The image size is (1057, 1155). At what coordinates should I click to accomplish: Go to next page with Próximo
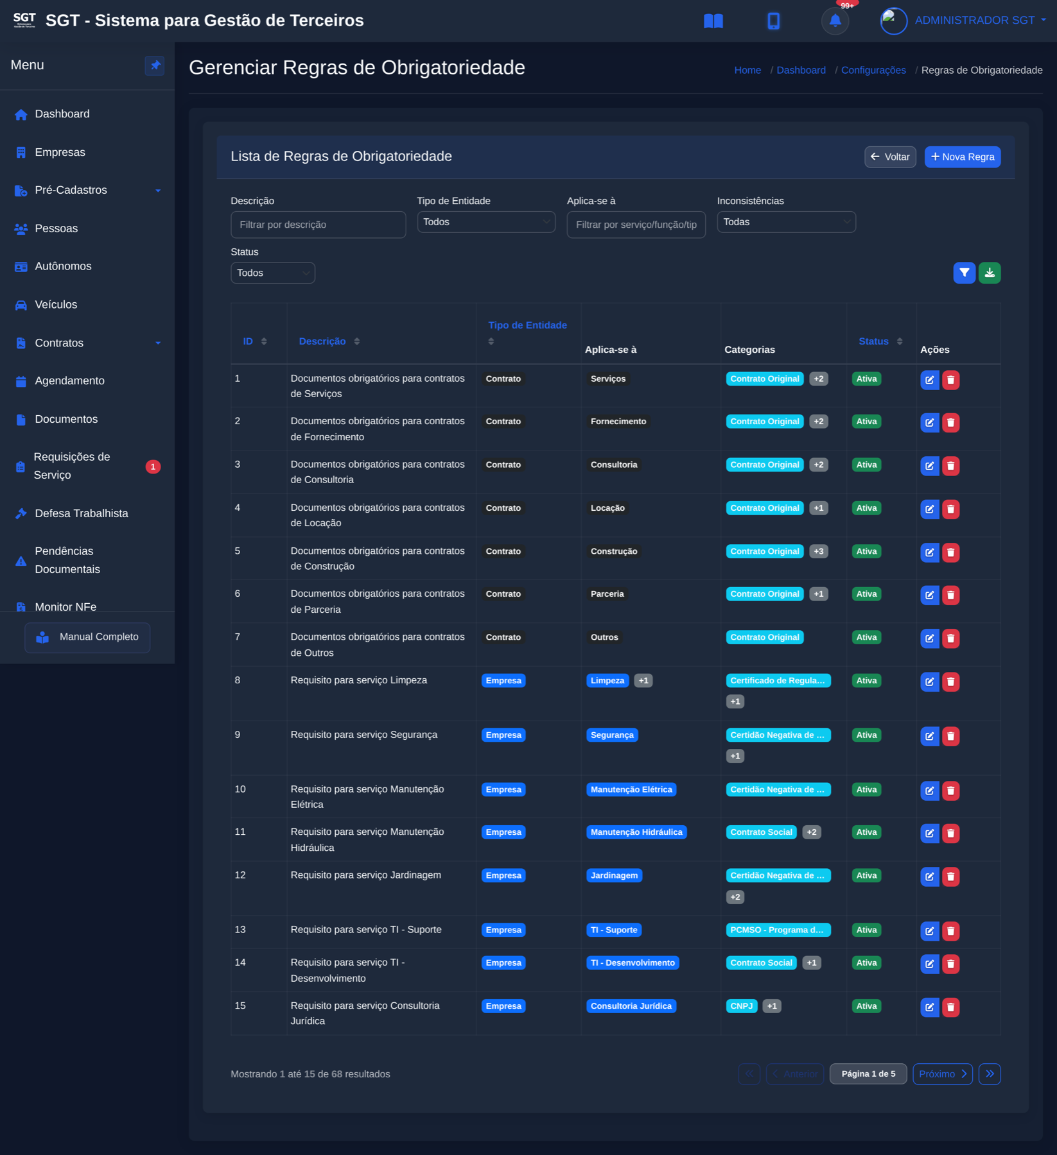click(943, 1074)
